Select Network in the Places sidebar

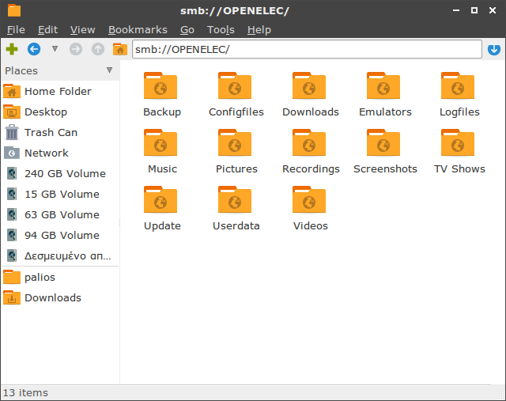coord(60,153)
